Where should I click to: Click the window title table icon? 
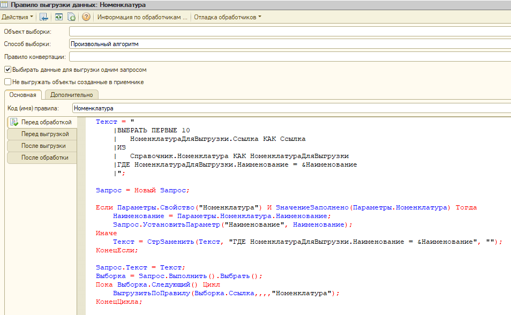5,5
